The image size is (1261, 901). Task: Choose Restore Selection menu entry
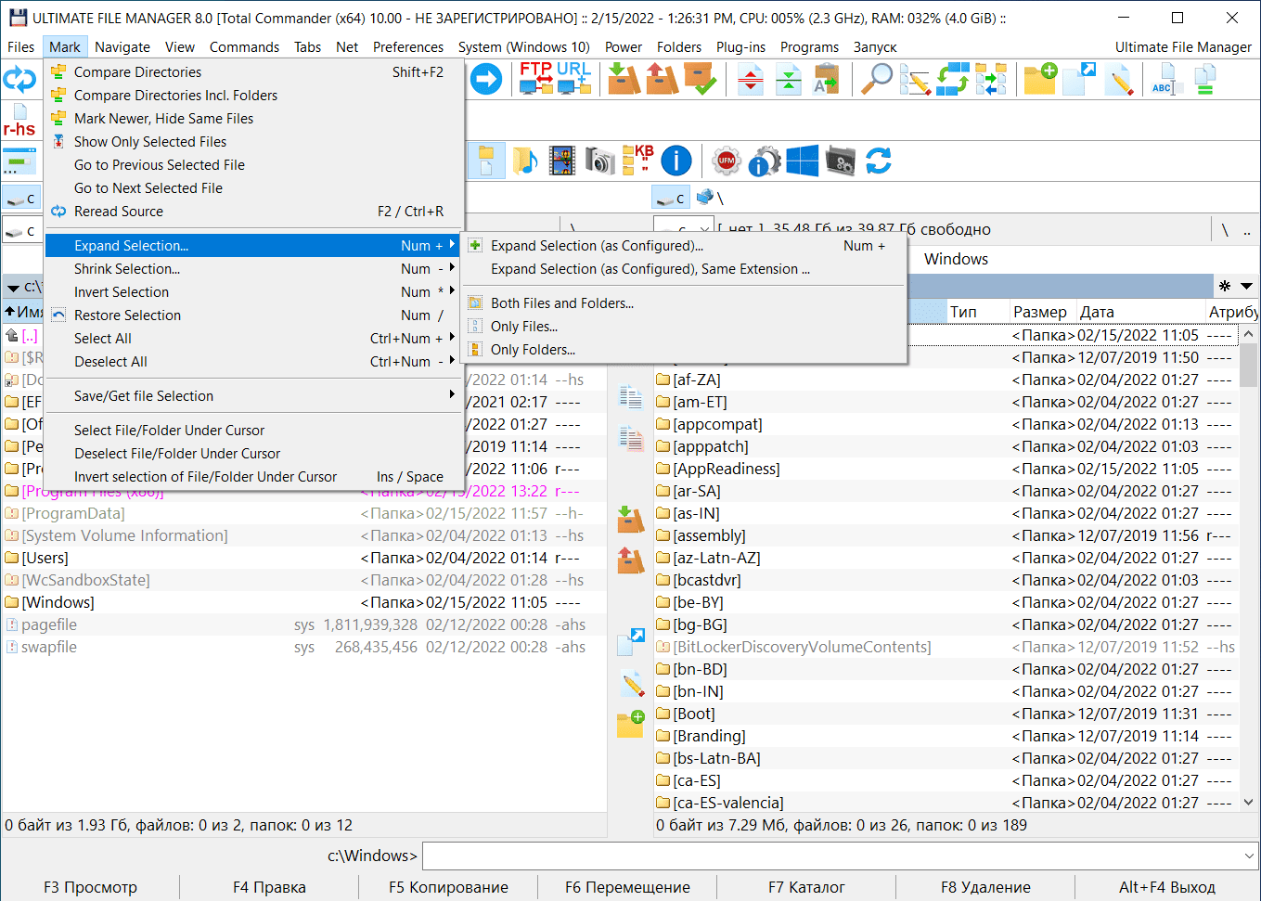[x=253, y=315]
